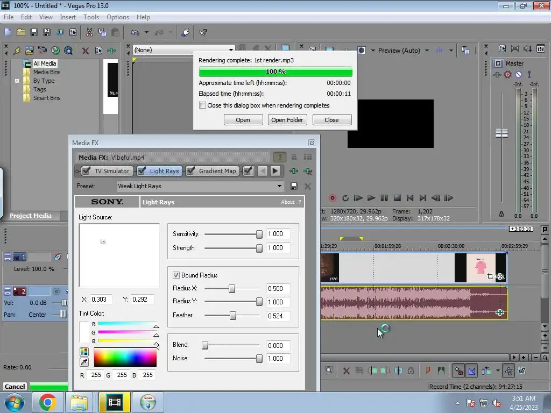Toggle automatic crossfades button
551x413 pixels.
(x=471, y=371)
